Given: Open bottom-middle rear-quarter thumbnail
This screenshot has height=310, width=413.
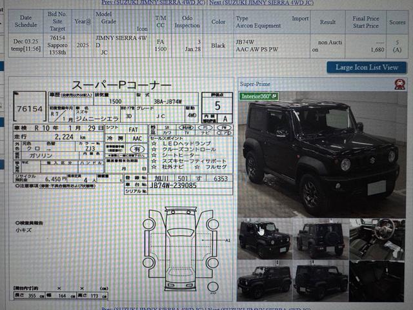Looking at the screenshot, I should 321,281.
